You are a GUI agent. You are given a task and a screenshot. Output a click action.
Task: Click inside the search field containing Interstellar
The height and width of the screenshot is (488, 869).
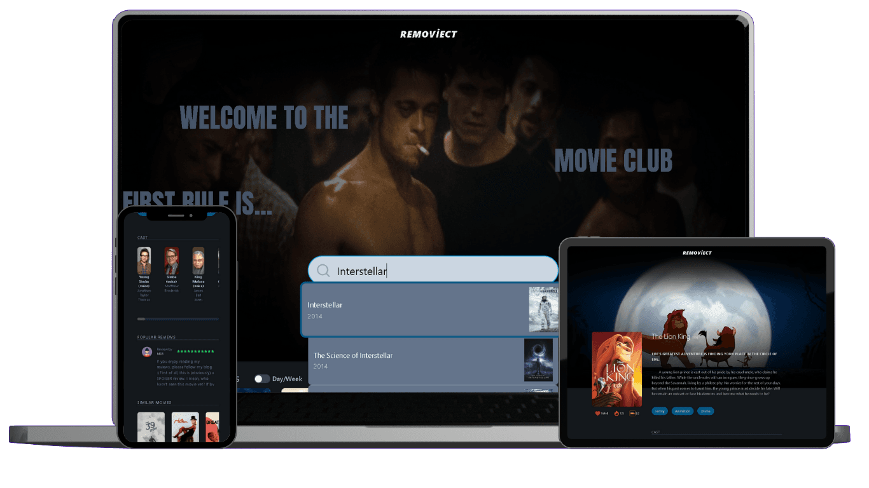tap(433, 271)
